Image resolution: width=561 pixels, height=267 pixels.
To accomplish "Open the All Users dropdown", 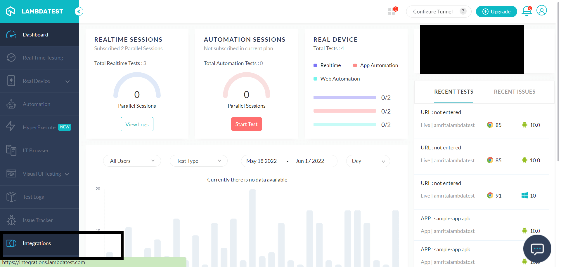I will (132, 161).
